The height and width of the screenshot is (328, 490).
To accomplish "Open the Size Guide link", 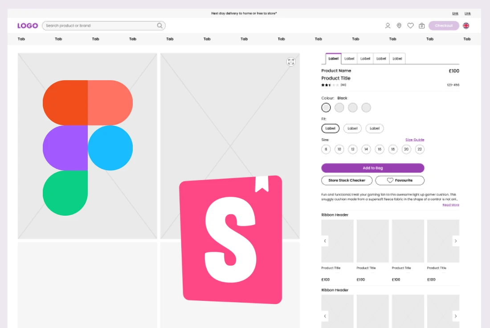I will pos(415,140).
